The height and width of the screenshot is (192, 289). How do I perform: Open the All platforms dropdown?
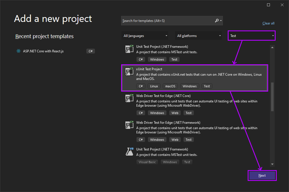click(198, 36)
